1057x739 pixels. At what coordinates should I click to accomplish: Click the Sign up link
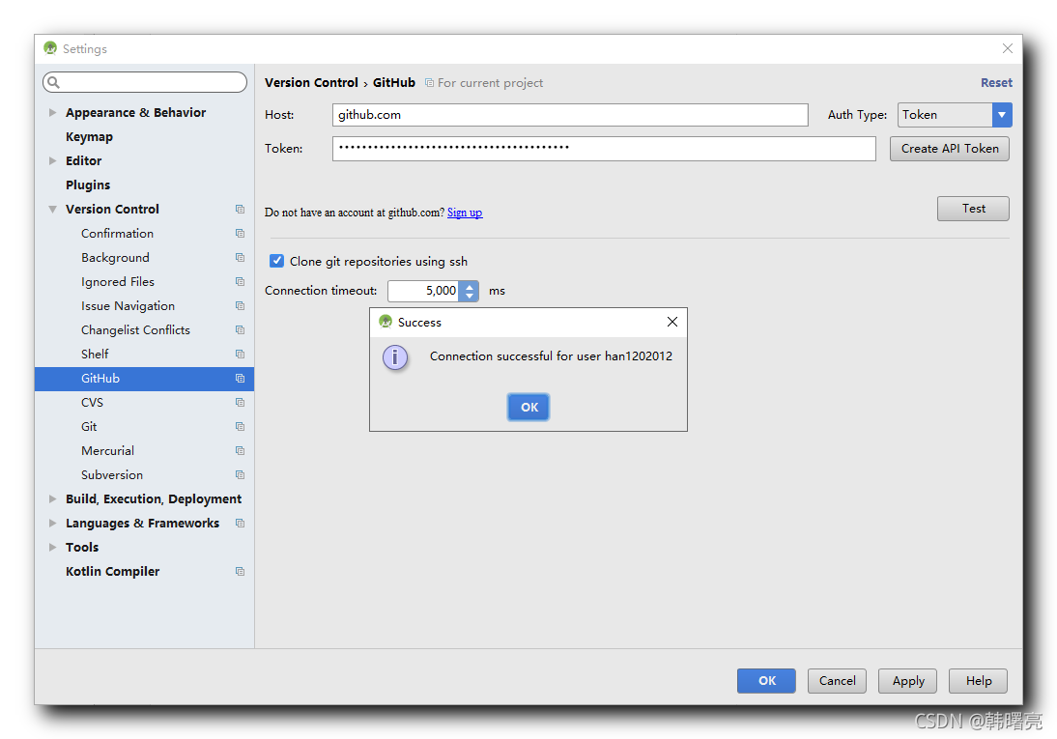pos(465,213)
